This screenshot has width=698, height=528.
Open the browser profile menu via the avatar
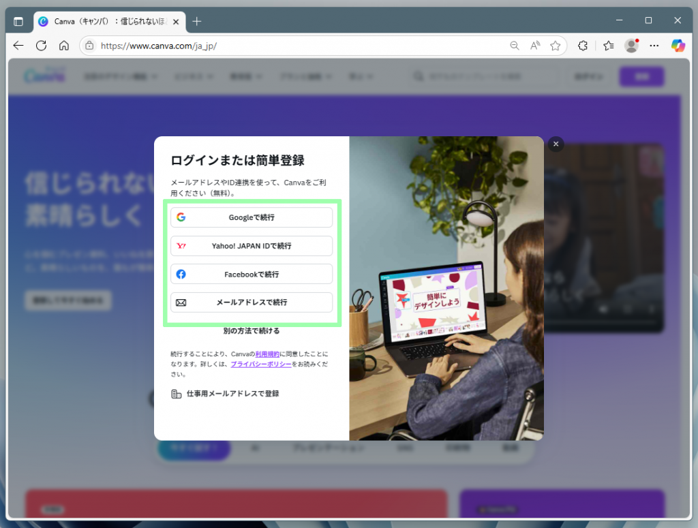[631, 46]
